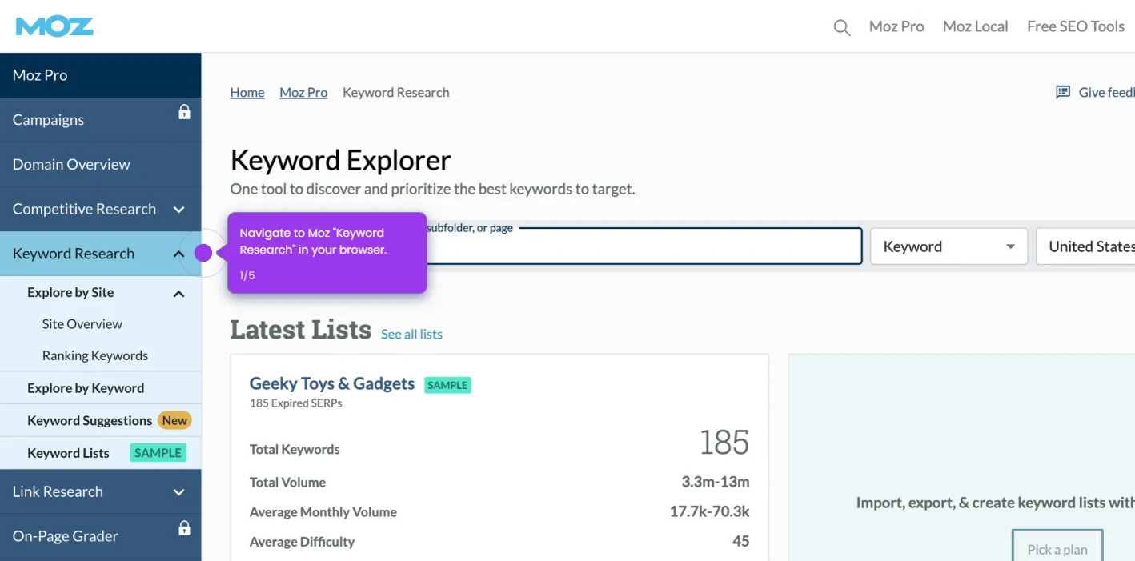
Task: Open Keyword Lists in sidebar
Action: pos(68,453)
